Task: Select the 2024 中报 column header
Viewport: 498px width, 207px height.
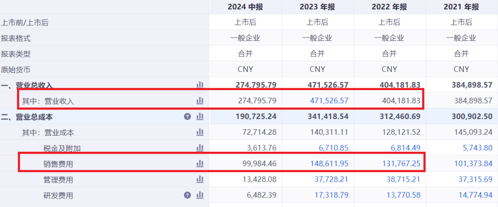Action: click(x=245, y=6)
